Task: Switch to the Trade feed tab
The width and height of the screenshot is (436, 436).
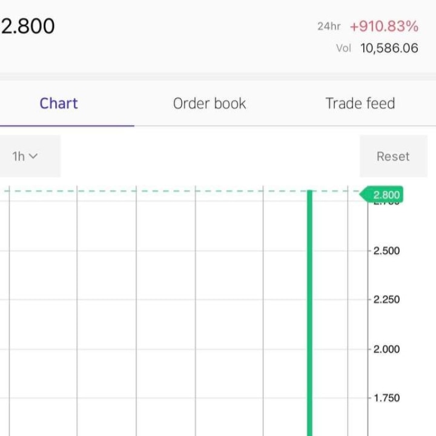Action: pyautogui.click(x=360, y=104)
